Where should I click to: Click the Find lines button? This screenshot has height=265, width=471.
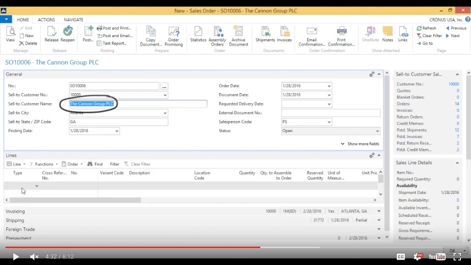(95, 164)
